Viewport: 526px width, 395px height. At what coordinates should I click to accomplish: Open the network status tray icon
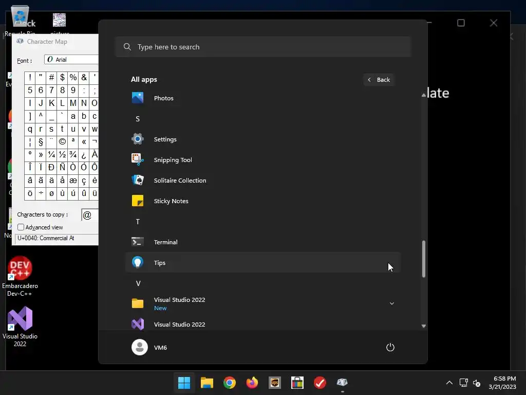[x=464, y=383]
